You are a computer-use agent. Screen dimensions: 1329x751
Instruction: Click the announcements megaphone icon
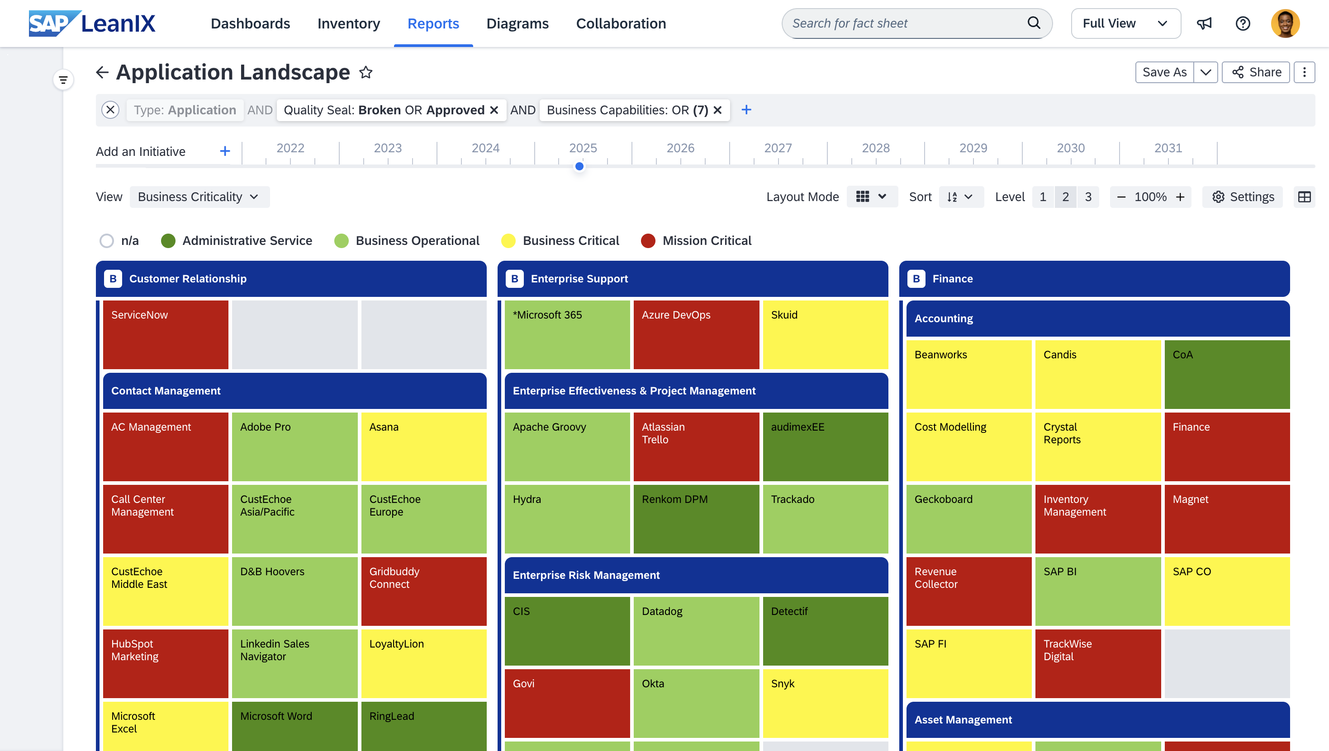[1204, 23]
